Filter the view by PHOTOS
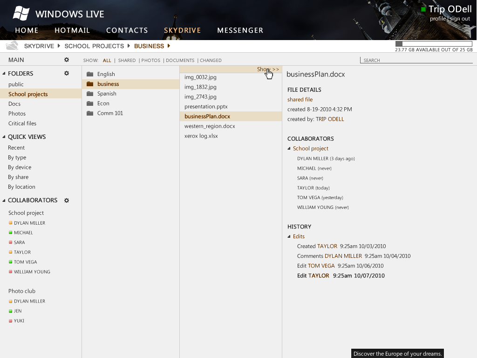477x358 pixels. point(150,60)
